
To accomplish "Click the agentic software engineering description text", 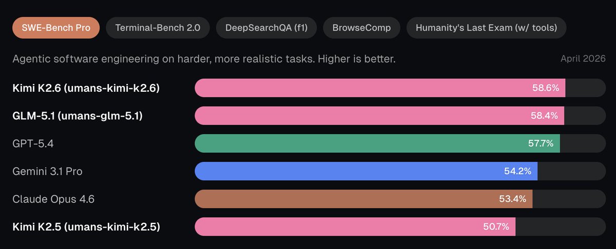I will (x=204, y=59).
